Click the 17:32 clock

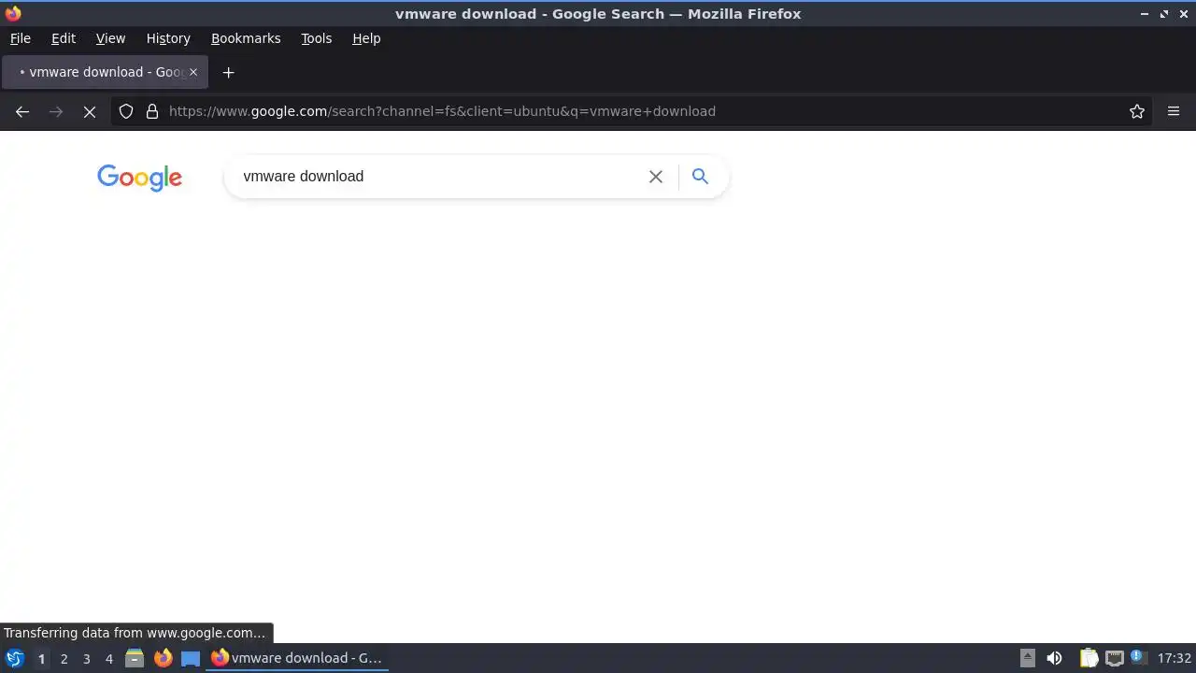pos(1175,658)
